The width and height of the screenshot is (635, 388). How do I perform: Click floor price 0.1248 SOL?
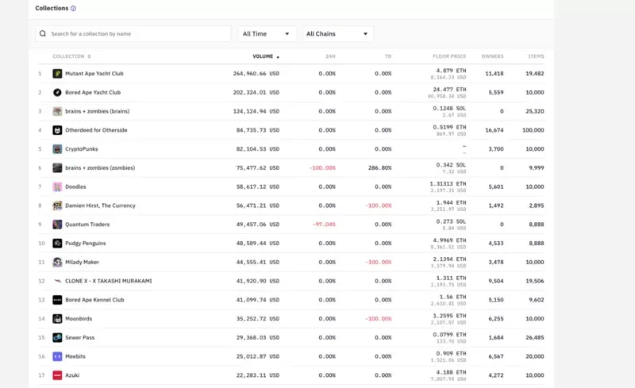pos(449,109)
